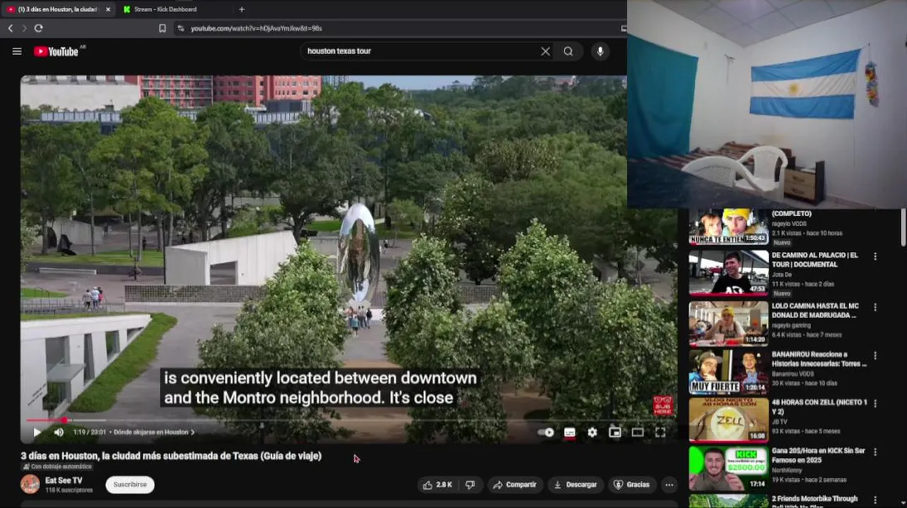Close the 3 días en Houston tab
The width and height of the screenshot is (907, 508).
click(x=108, y=9)
